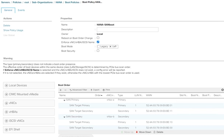Delete the selected boot order entry

(x=158, y=132)
